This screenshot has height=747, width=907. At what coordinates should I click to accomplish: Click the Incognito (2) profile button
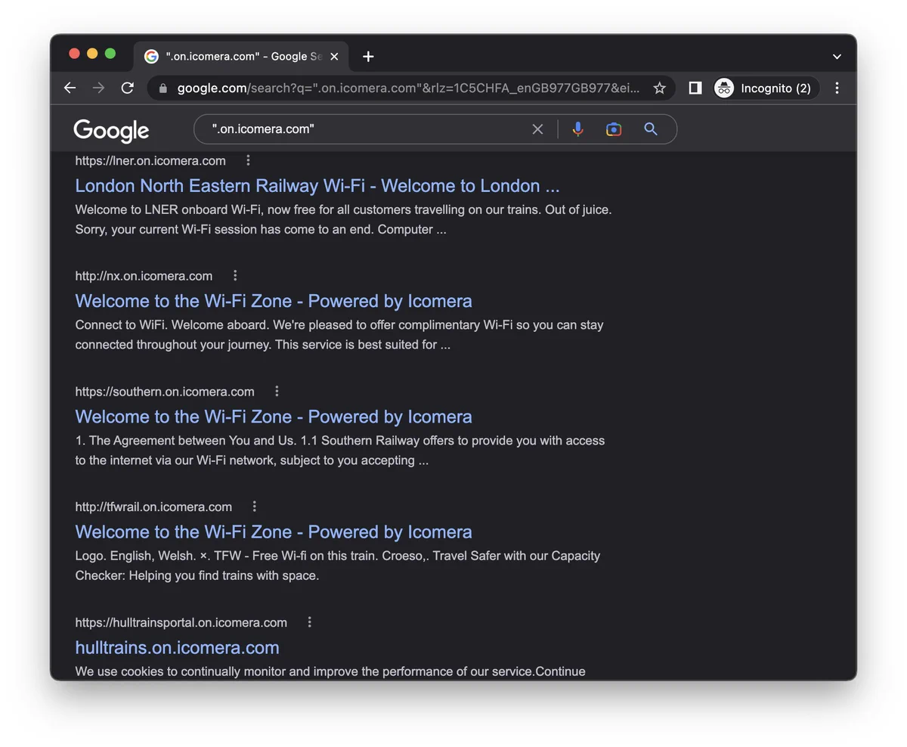[765, 88]
